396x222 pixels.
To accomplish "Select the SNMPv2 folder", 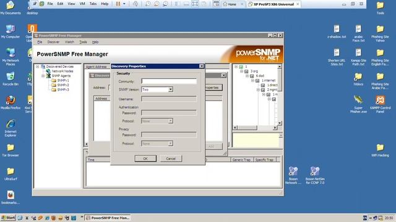I will (x=60, y=85).
